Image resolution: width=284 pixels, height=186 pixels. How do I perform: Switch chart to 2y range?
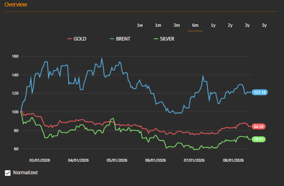pos(230,25)
